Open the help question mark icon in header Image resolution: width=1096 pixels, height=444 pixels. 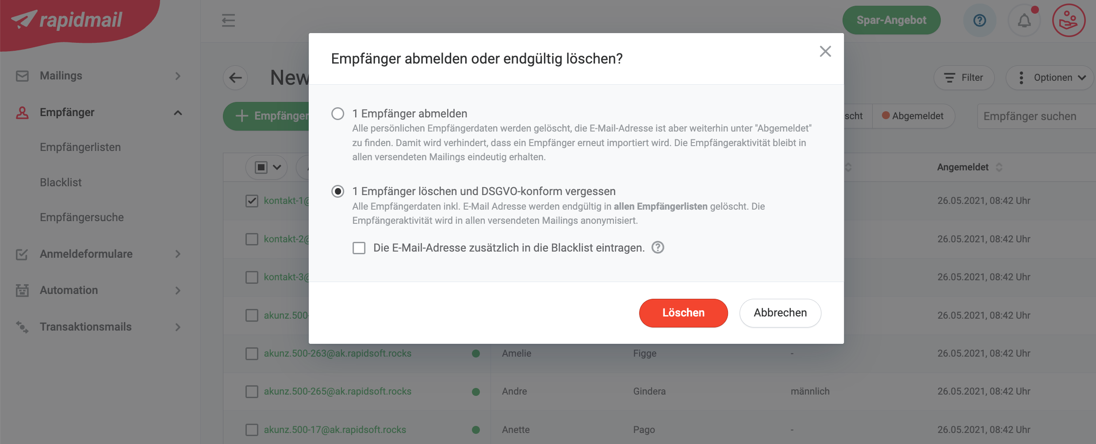pos(980,20)
